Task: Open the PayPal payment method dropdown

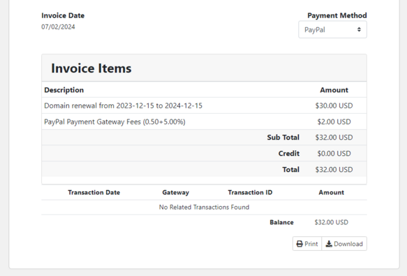Action: coord(332,29)
